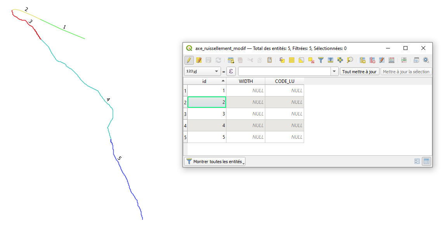Click the deselect all features icon
Image resolution: width=442 pixels, height=229 pixels.
coord(311,60)
